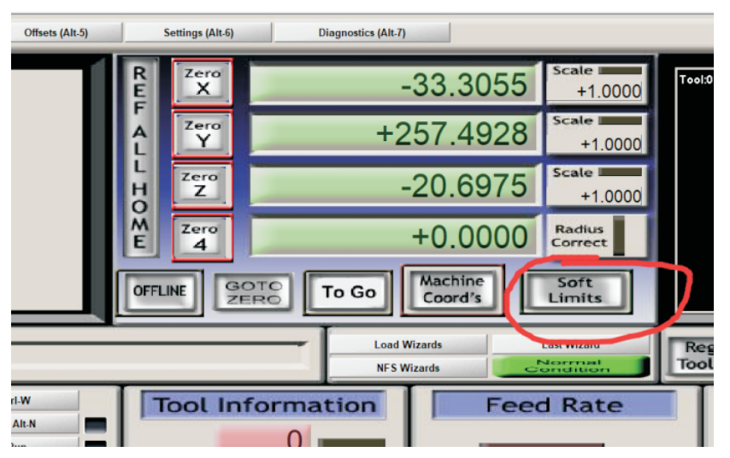Switch to Settings (Alt-6) tab
The height and width of the screenshot is (458, 730).
coord(198,32)
